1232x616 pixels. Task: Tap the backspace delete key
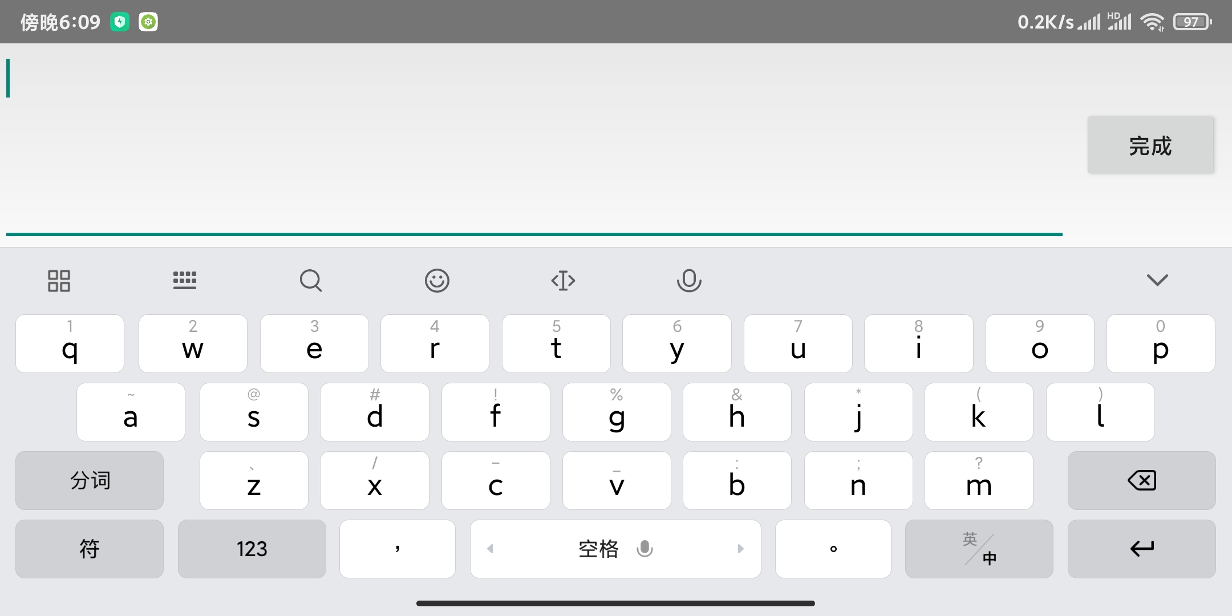(x=1142, y=480)
